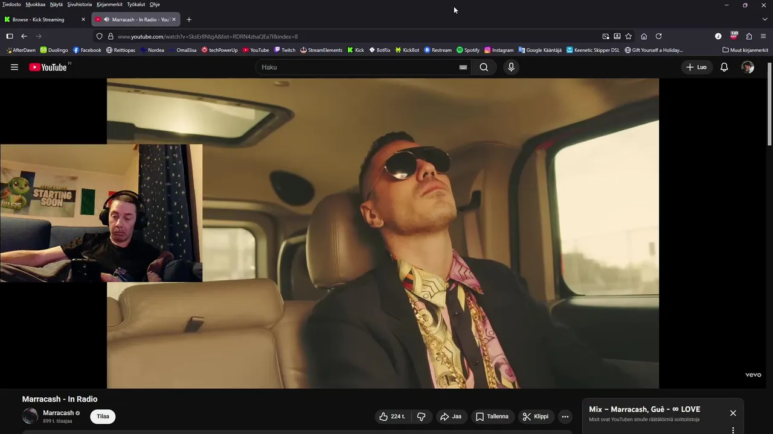Open the Instagram bookmark

(499, 50)
